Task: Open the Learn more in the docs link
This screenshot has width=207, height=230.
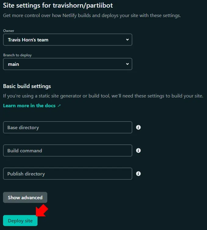Action: [x=29, y=106]
